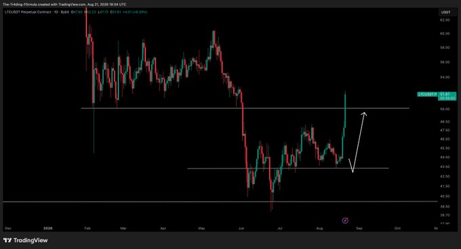Click the Sep label on time axis
This screenshot has height=249, width=461.
pyautogui.click(x=359, y=228)
